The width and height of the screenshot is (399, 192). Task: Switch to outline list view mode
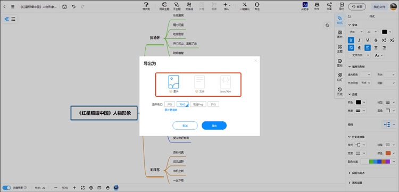(13, 19)
